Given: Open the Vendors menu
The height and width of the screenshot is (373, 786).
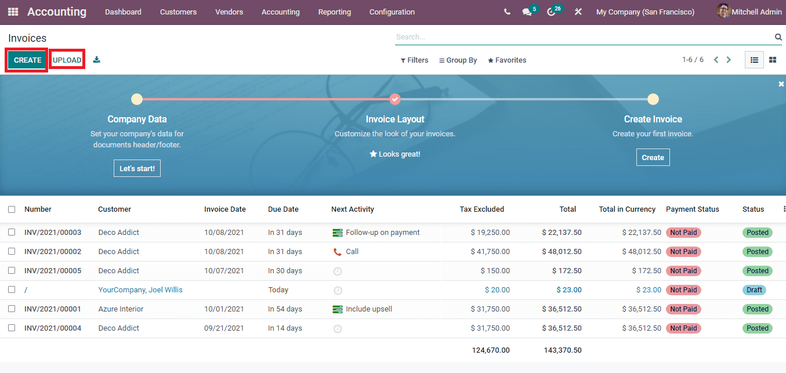Looking at the screenshot, I should coord(229,12).
